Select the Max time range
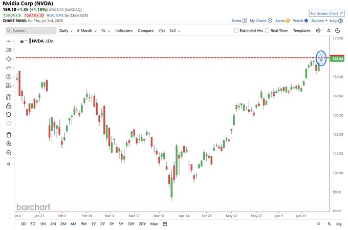The width and height of the screenshot is (348, 230). [154, 224]
